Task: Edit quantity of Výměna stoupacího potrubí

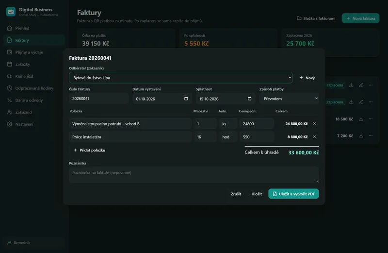Action: (205, 124)
